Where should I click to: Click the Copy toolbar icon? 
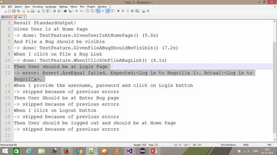tap(43, 11)
